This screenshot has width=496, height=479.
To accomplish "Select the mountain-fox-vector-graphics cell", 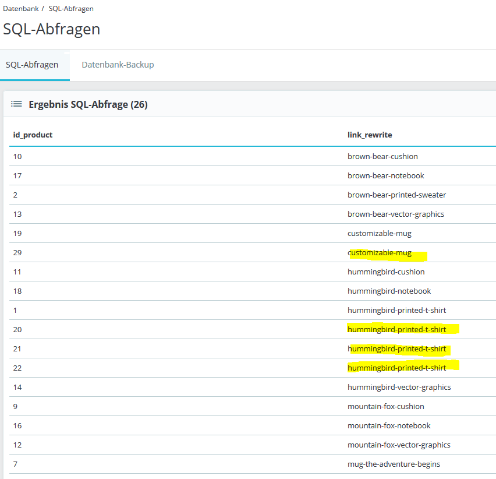I will pos(399,445).
